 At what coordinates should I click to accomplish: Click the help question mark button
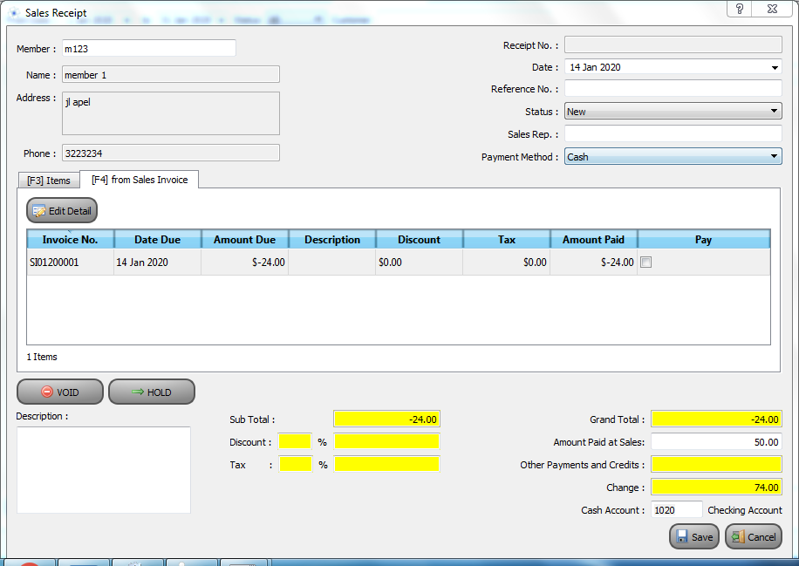tap(739, 9)
